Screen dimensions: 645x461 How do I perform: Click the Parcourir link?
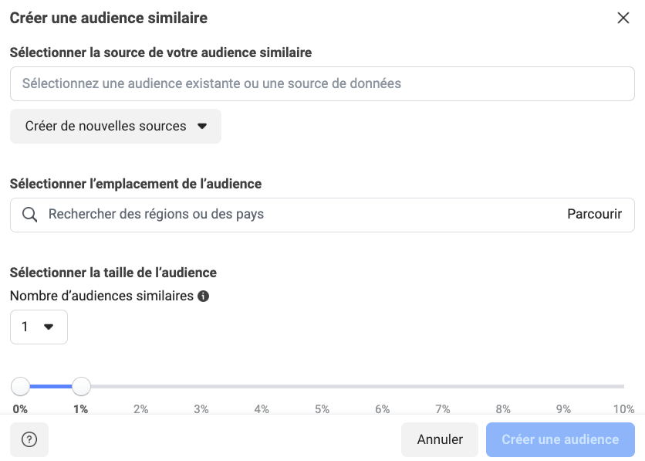coord(594,215)
